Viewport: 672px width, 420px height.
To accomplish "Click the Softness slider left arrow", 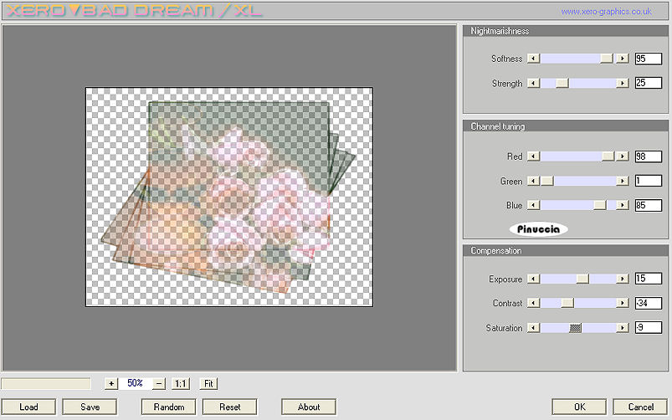I will pos(533,59).
